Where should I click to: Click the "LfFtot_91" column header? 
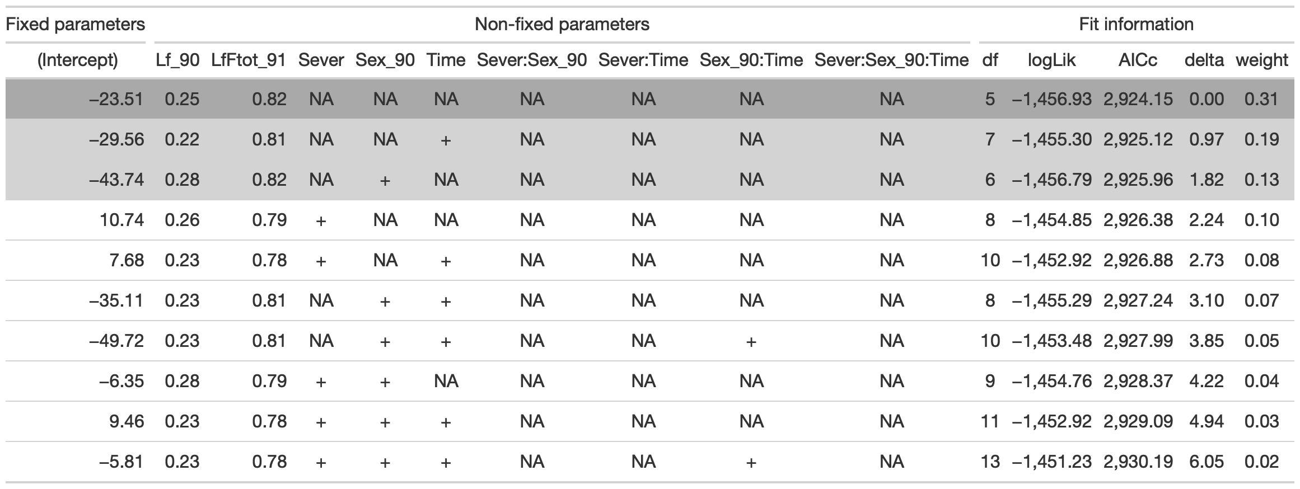[249, 60]
